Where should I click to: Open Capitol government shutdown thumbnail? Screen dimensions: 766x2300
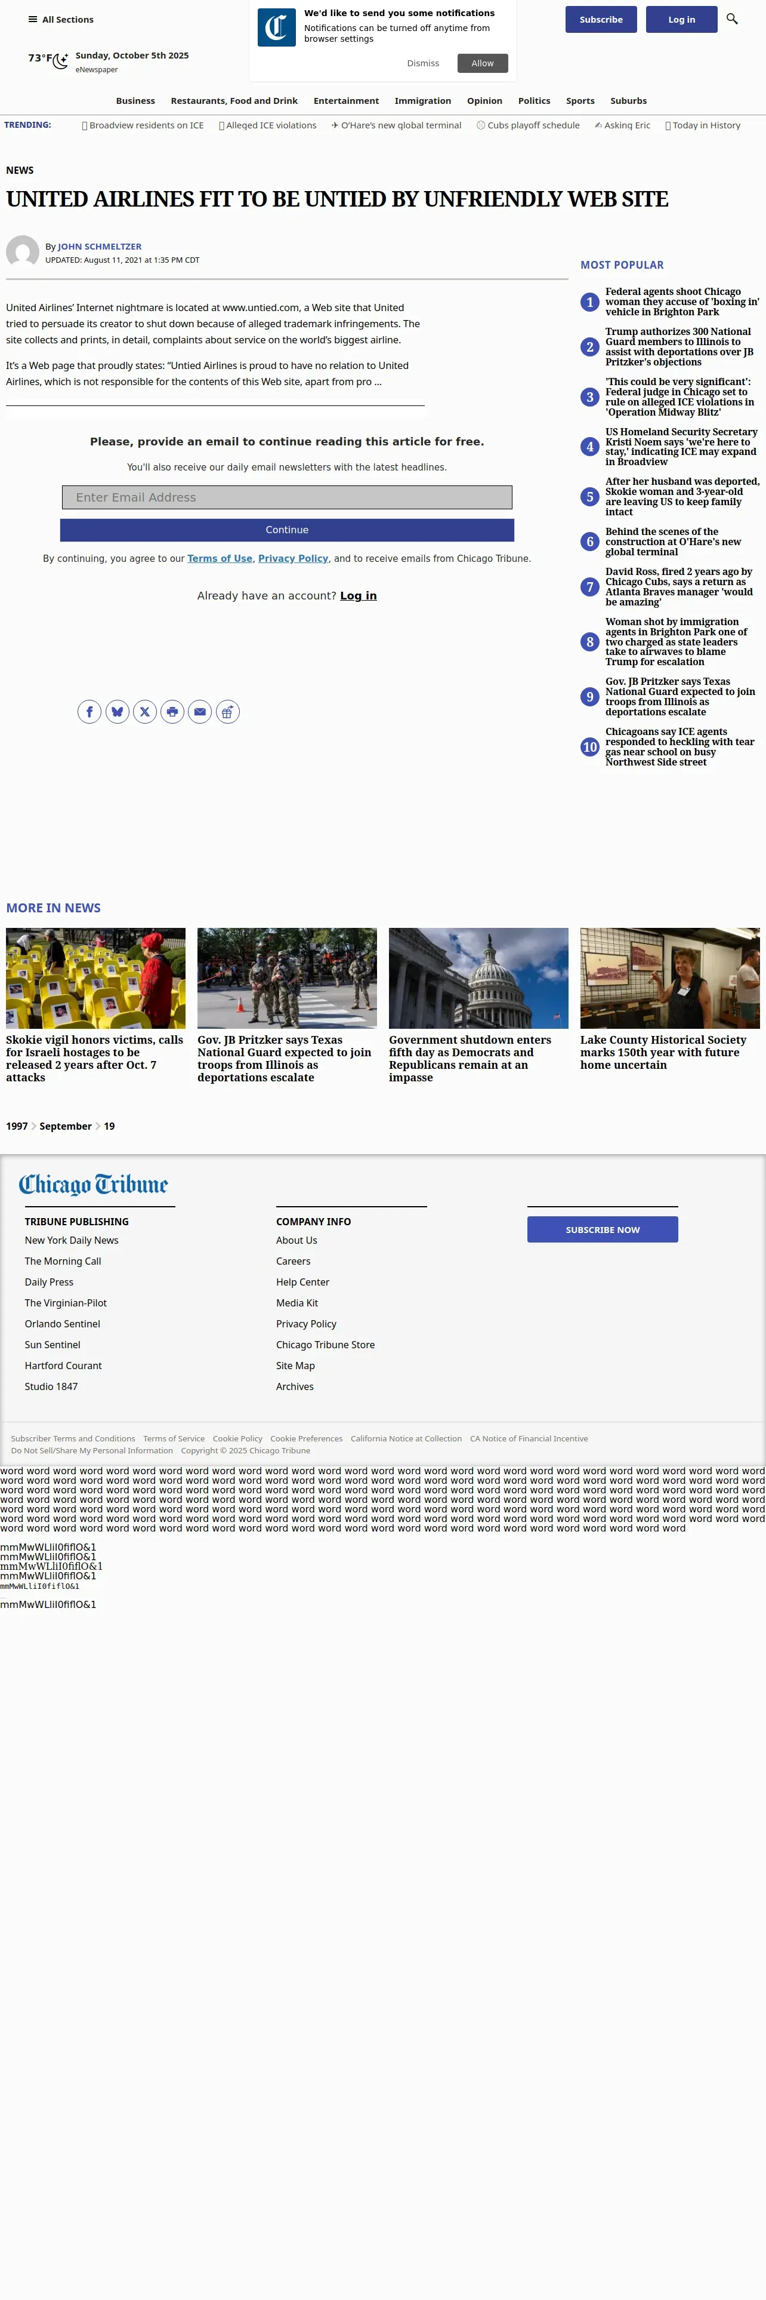pyautogui.click(x=478, y=977)
